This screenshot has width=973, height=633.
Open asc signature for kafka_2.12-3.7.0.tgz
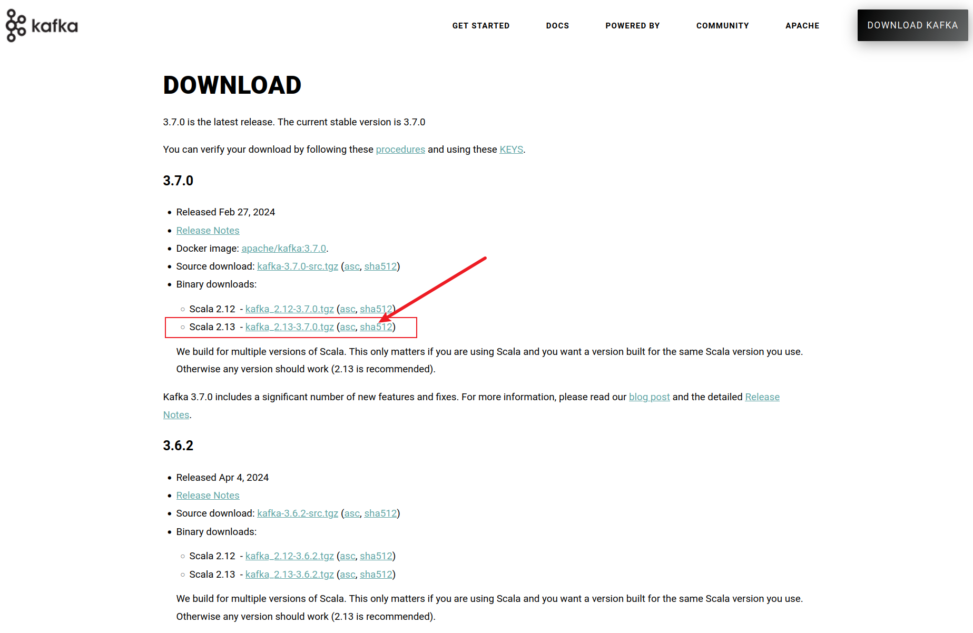click(348, 309)
